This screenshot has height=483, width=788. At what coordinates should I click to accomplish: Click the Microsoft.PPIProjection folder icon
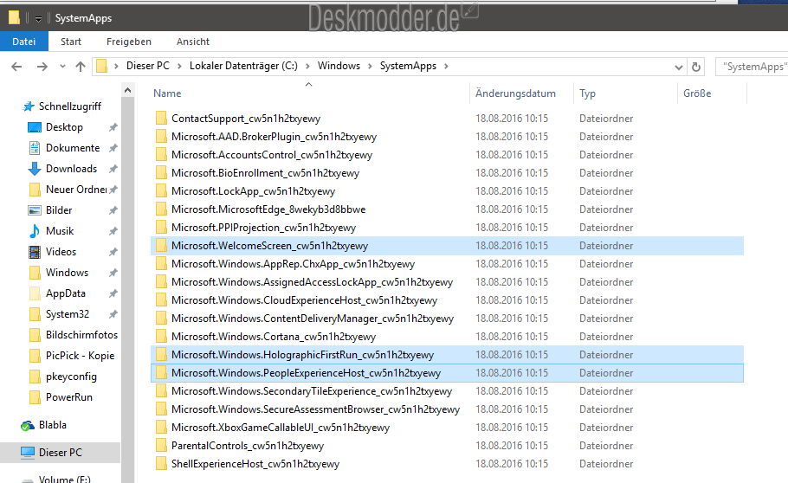coord(161,227)
